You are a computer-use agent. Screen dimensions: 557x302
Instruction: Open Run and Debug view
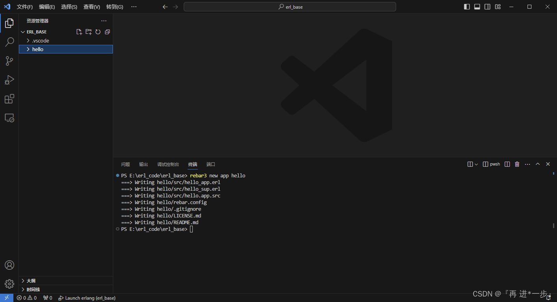9,80
